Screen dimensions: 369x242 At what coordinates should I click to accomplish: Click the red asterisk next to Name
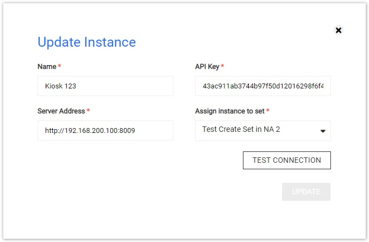(60, 66)
